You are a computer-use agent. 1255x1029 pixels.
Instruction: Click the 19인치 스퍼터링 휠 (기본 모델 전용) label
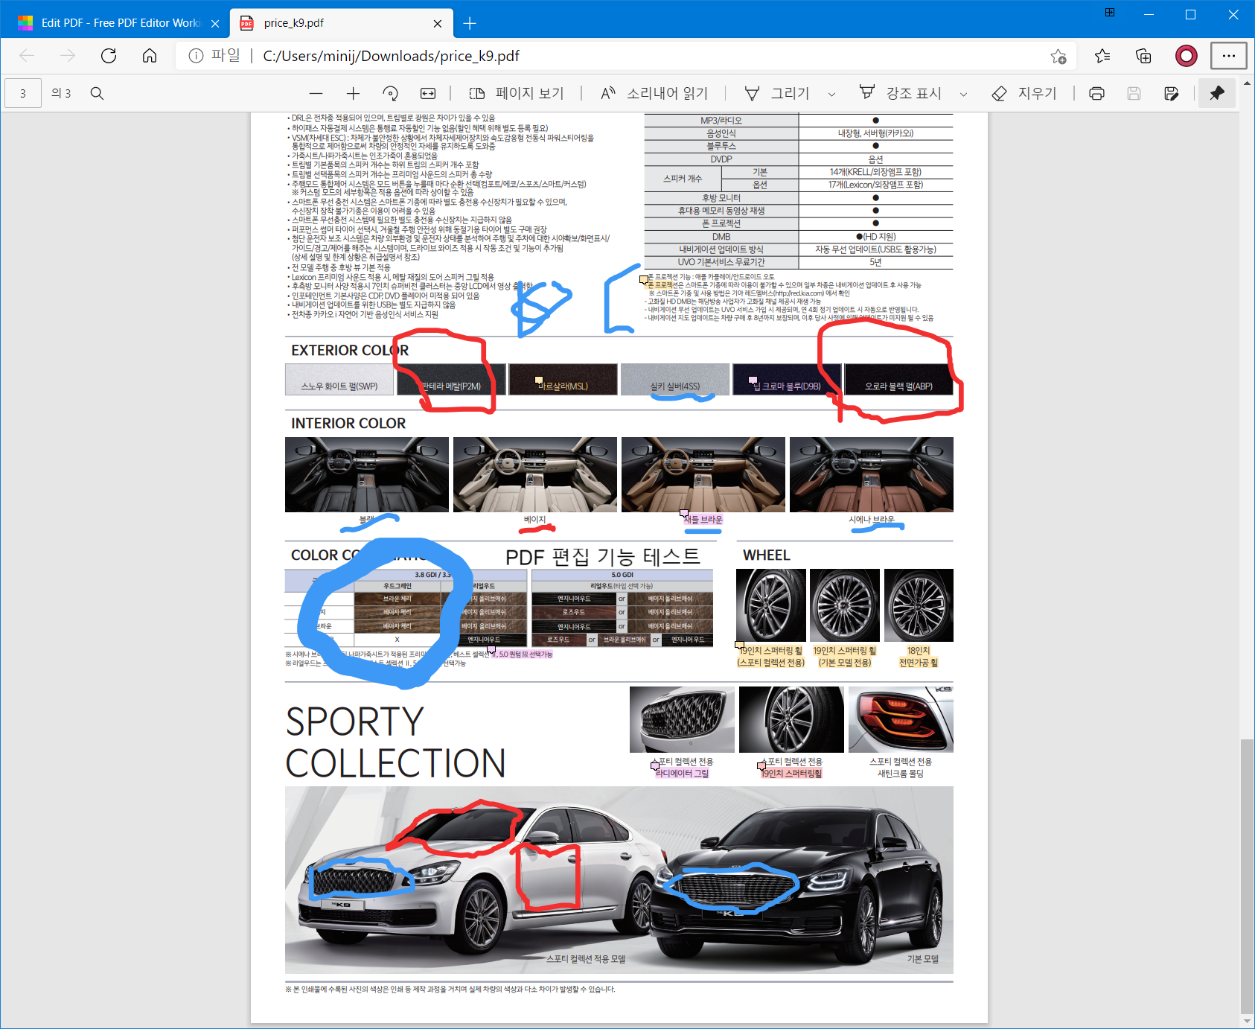coord(845,657)
